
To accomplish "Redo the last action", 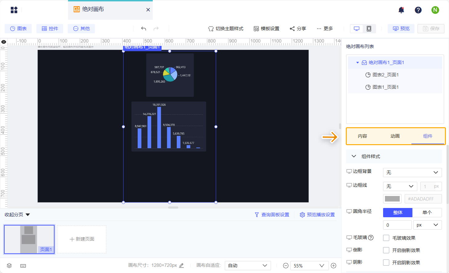I will click(156, 29).
